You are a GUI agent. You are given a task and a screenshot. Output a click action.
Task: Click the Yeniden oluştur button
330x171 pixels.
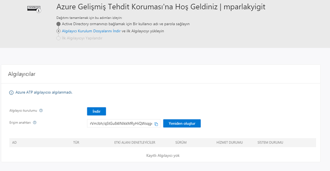182,124
